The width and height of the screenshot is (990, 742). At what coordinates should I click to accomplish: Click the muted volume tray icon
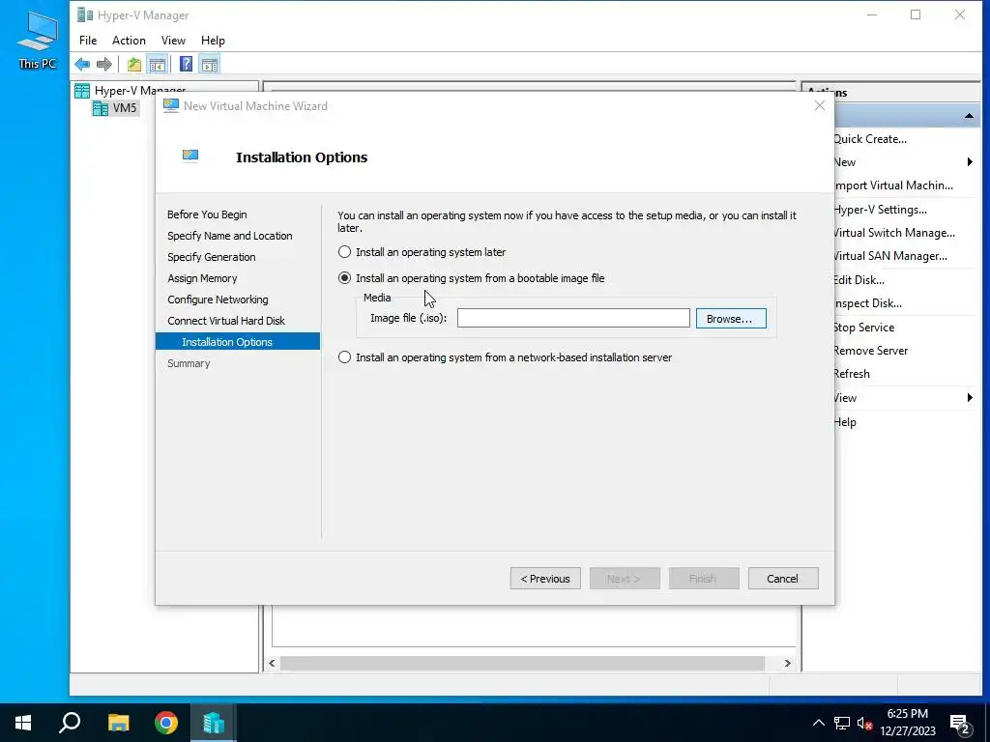click(x=864, y=723)
